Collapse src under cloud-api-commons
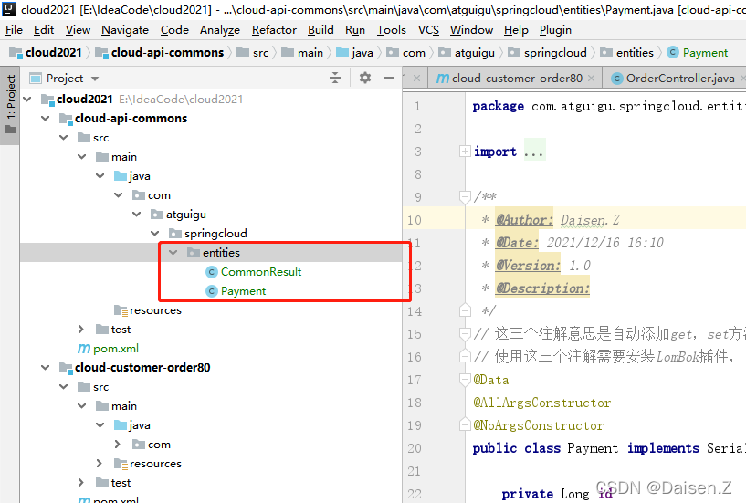The width and height of the screenshot is (746, 503). pos(64,138)
